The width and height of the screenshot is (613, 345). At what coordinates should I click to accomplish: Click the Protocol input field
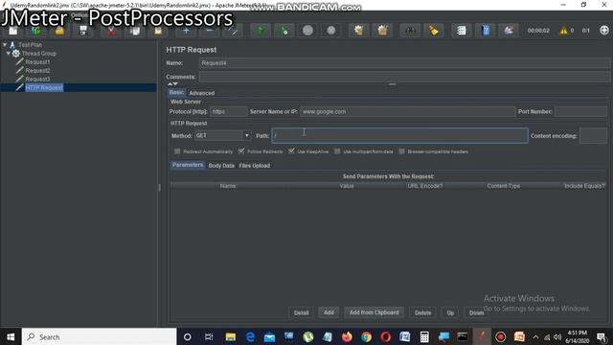click(x=228, y=111)
